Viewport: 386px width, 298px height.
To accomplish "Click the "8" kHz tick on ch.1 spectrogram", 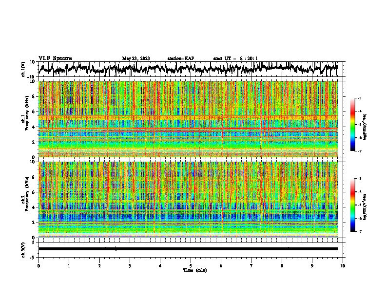I will point(33,96).
